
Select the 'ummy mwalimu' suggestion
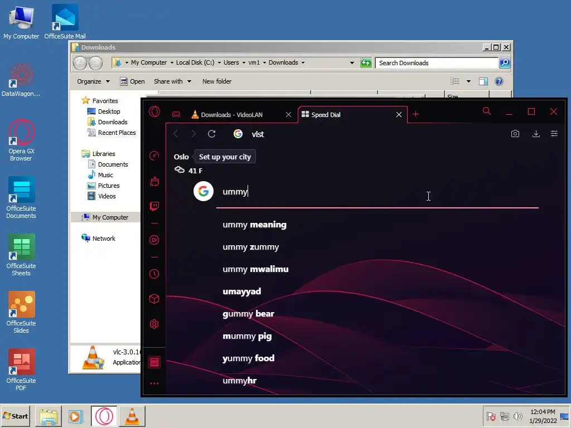(x=255, y=269)
